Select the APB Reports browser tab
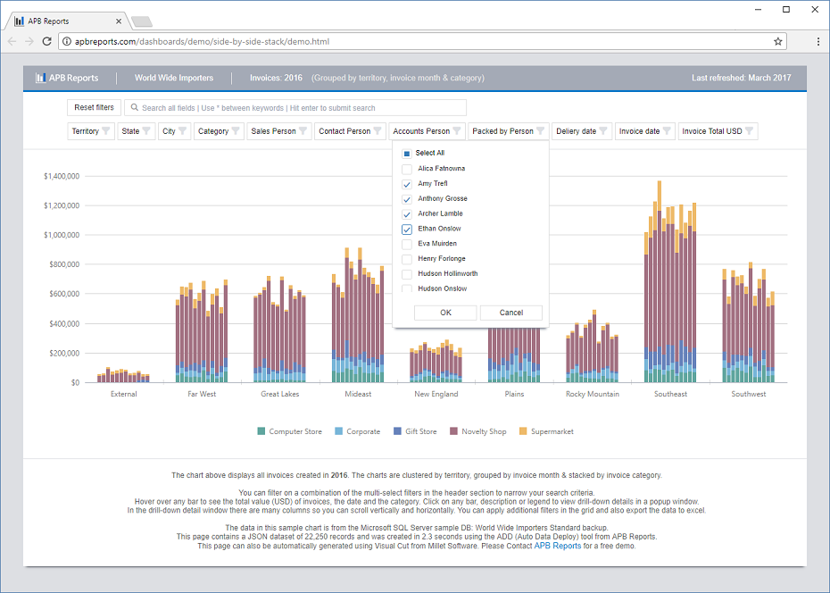Viewport: 830px width, 593px height. pyautogui.click(x=68, y=21)
